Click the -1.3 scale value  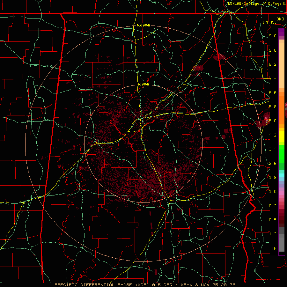[271, 234]
